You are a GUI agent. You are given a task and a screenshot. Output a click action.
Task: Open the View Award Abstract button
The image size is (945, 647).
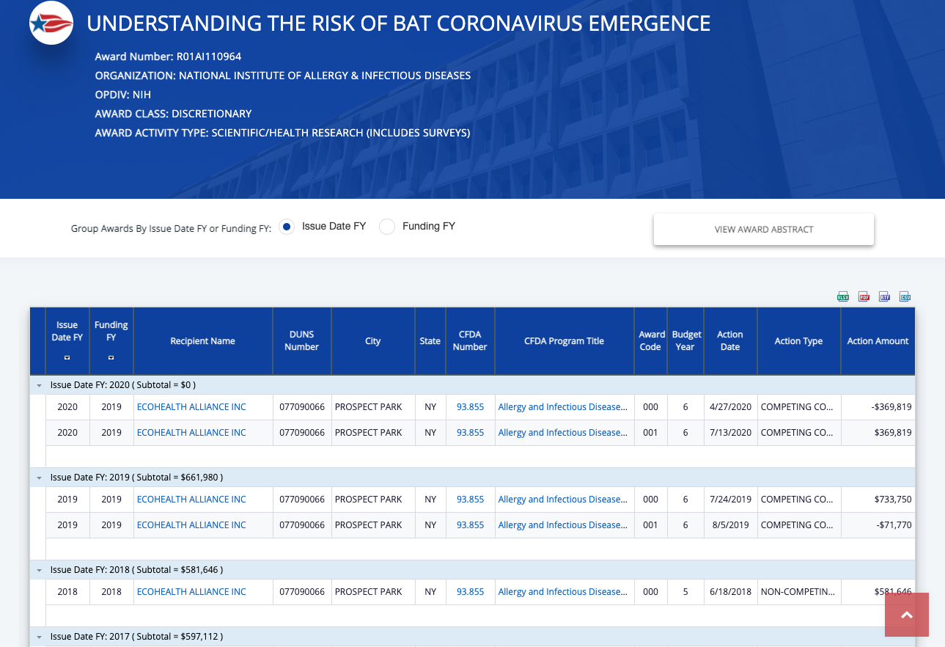[764, 230]
